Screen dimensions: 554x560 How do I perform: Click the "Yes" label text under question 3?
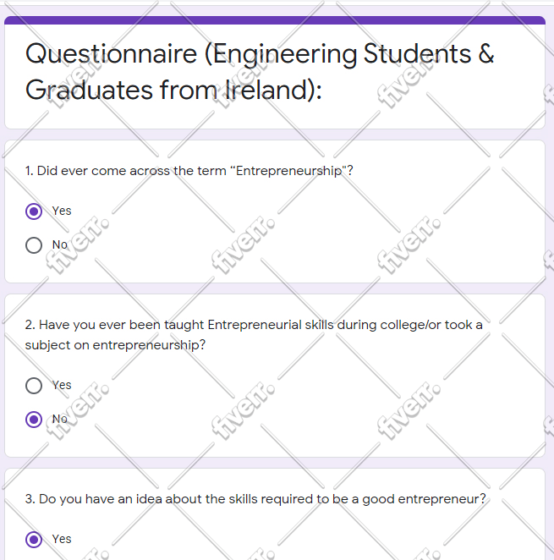[x=62, y=539]
